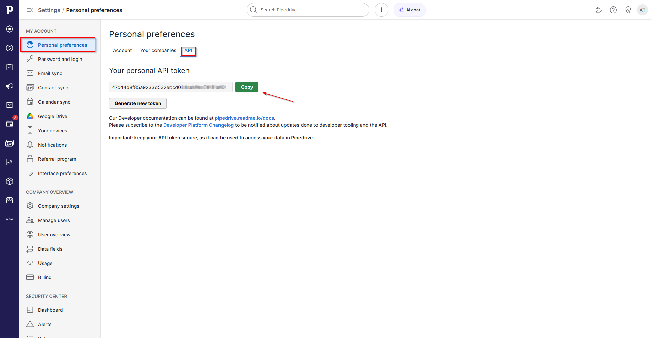Select the API tab
The image size is (651, 338).
point(188,50)
